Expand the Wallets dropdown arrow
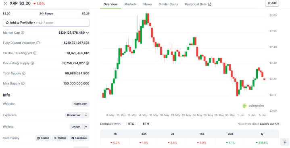The image size is (290, 148). tap(86, 127)
